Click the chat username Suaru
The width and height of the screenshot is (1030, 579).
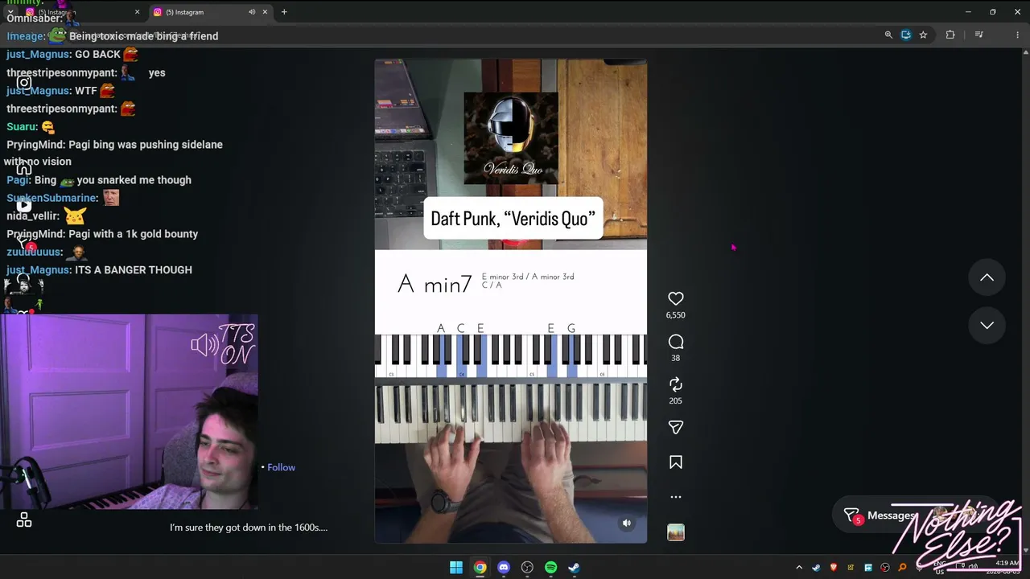tap(23, 127)
